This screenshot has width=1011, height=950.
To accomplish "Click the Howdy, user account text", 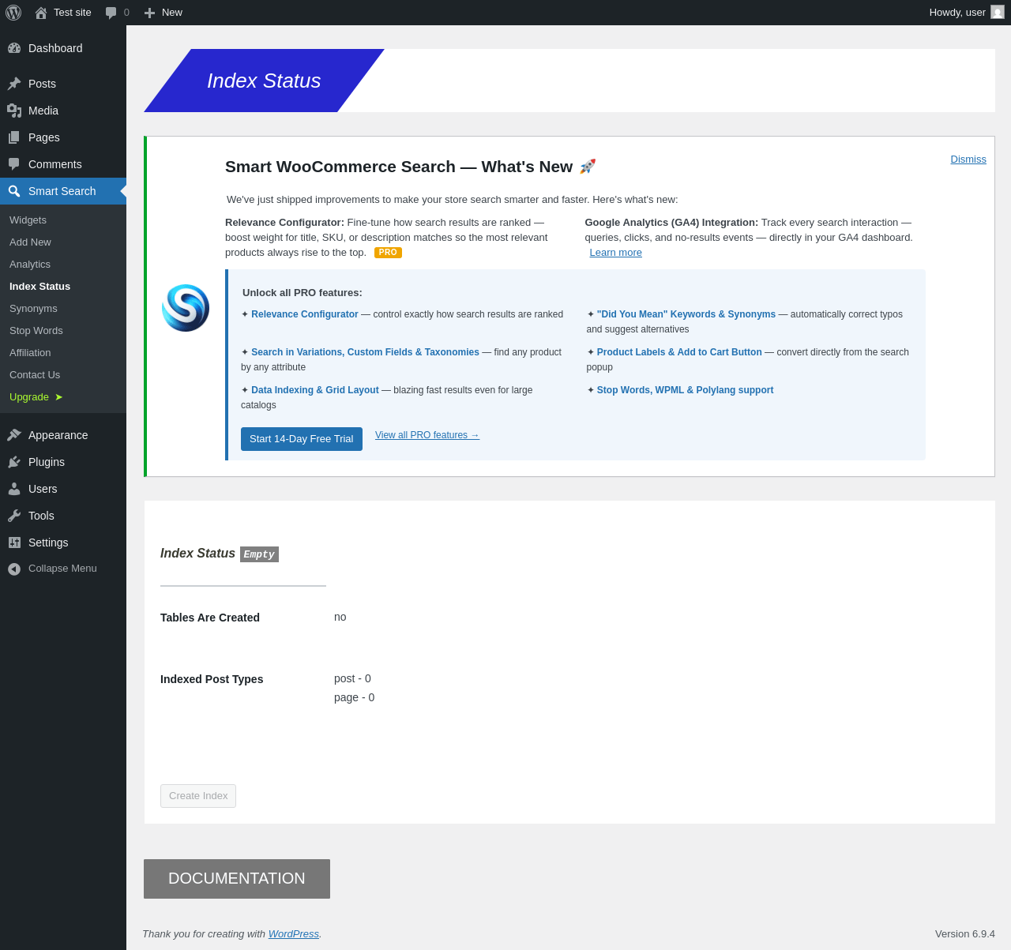I will coord(957,13).
